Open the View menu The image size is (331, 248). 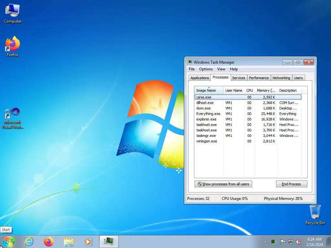[x=221, y=69]
